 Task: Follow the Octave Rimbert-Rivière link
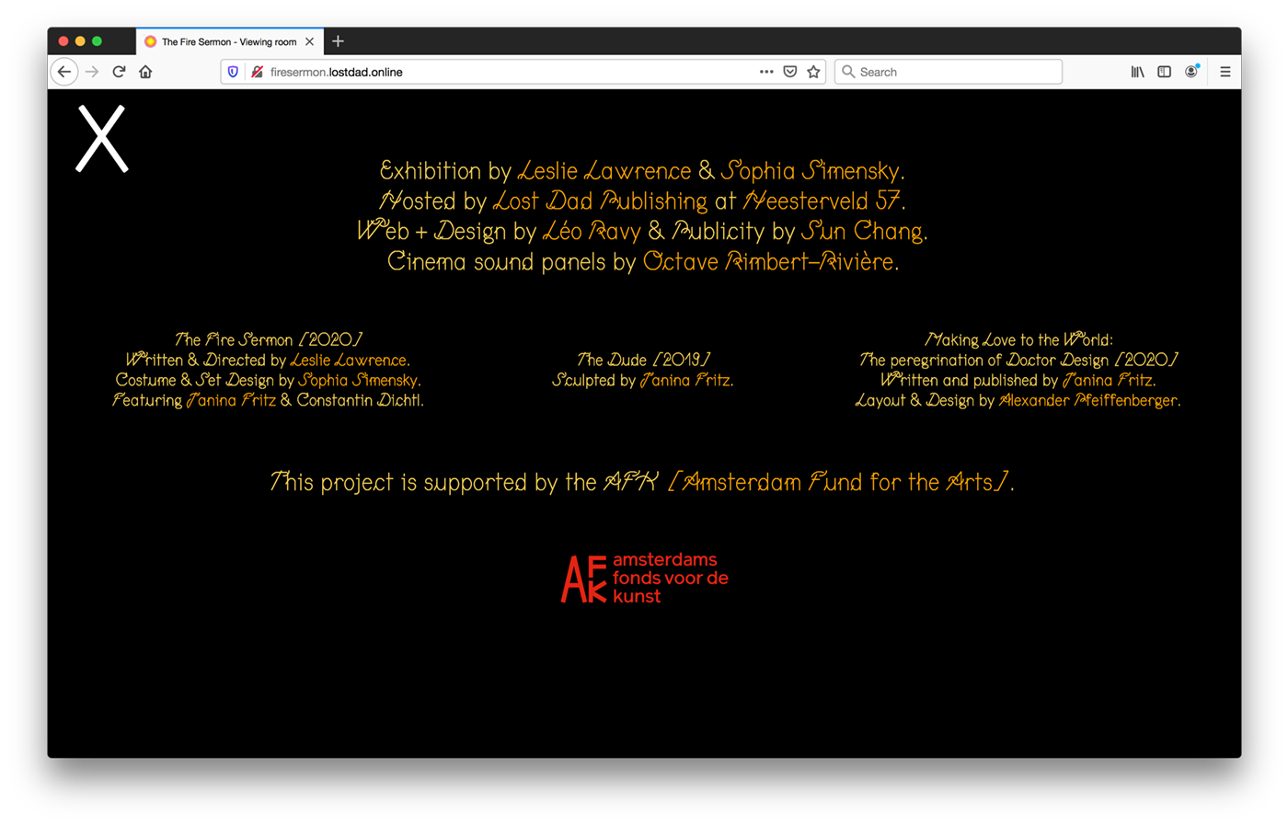click(768, 262)
